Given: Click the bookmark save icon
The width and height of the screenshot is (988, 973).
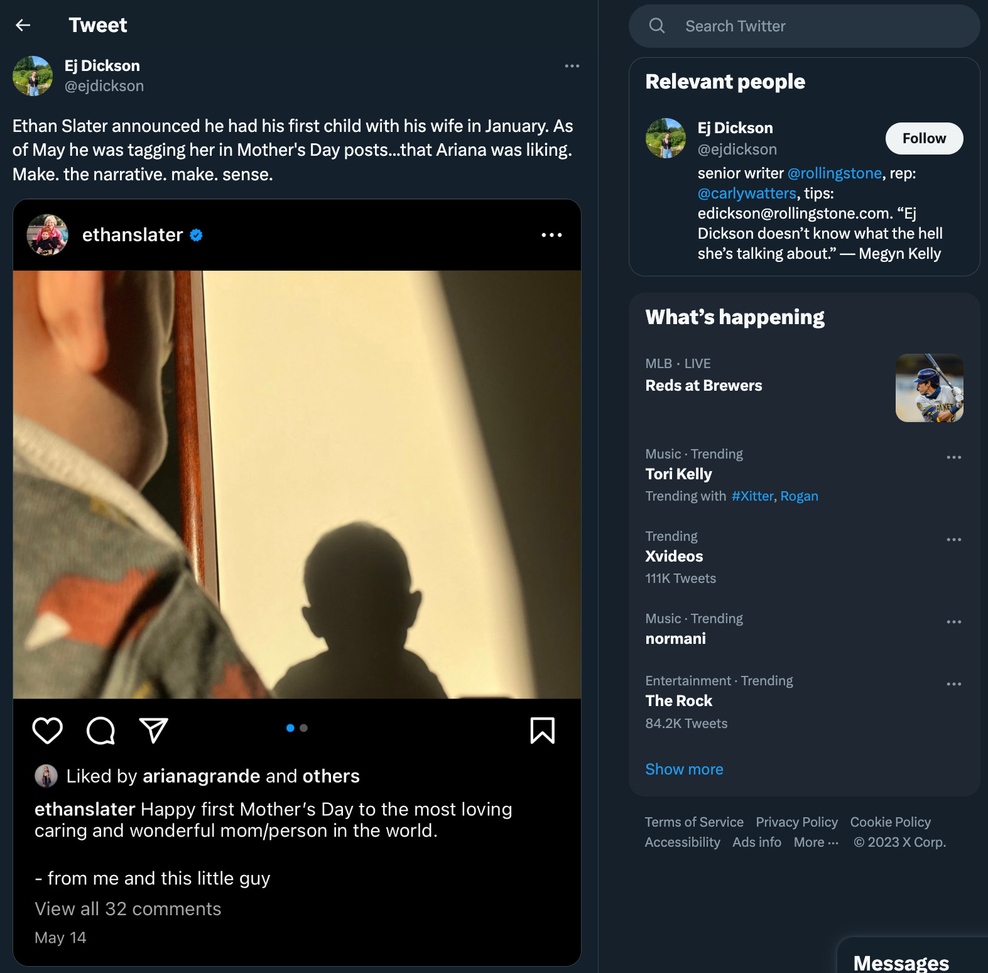Looking at the screenshot, I should point(543,731).
